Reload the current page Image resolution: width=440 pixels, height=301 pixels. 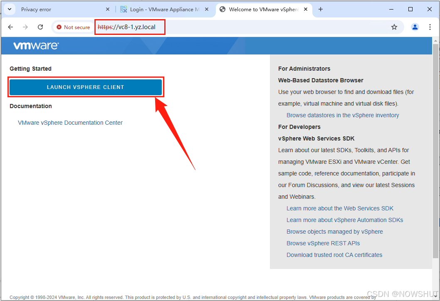(x=40, y=27)
